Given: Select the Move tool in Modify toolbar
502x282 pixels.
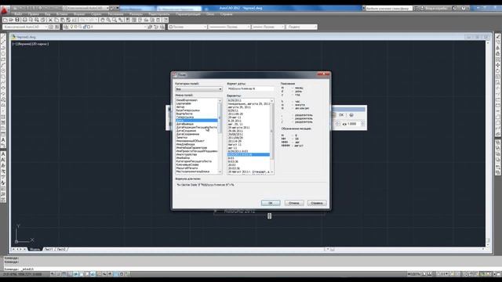Looking at the screenshot, I should pyautogui.click(x=498, y=65).
